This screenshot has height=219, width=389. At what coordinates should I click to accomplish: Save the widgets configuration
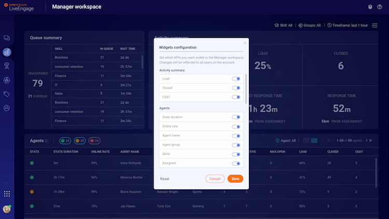tap(235, 179)
